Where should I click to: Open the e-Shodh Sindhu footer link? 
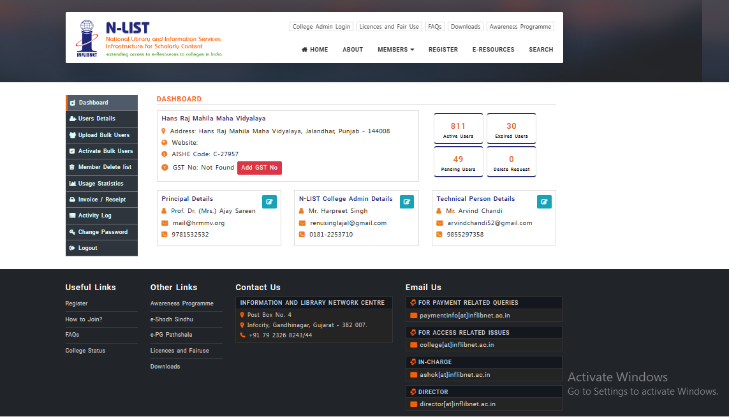tap(172, 319)
